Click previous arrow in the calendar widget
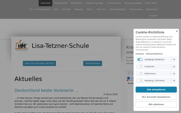Image resolution: width=181 pixels, height=113 pixels. click(x=129, y=73)
